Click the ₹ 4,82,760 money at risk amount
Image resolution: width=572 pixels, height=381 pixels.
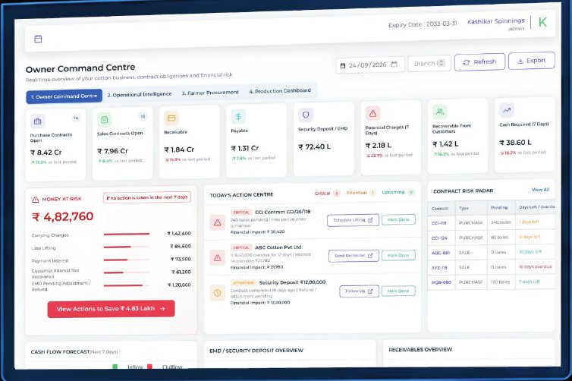(63, 217)
